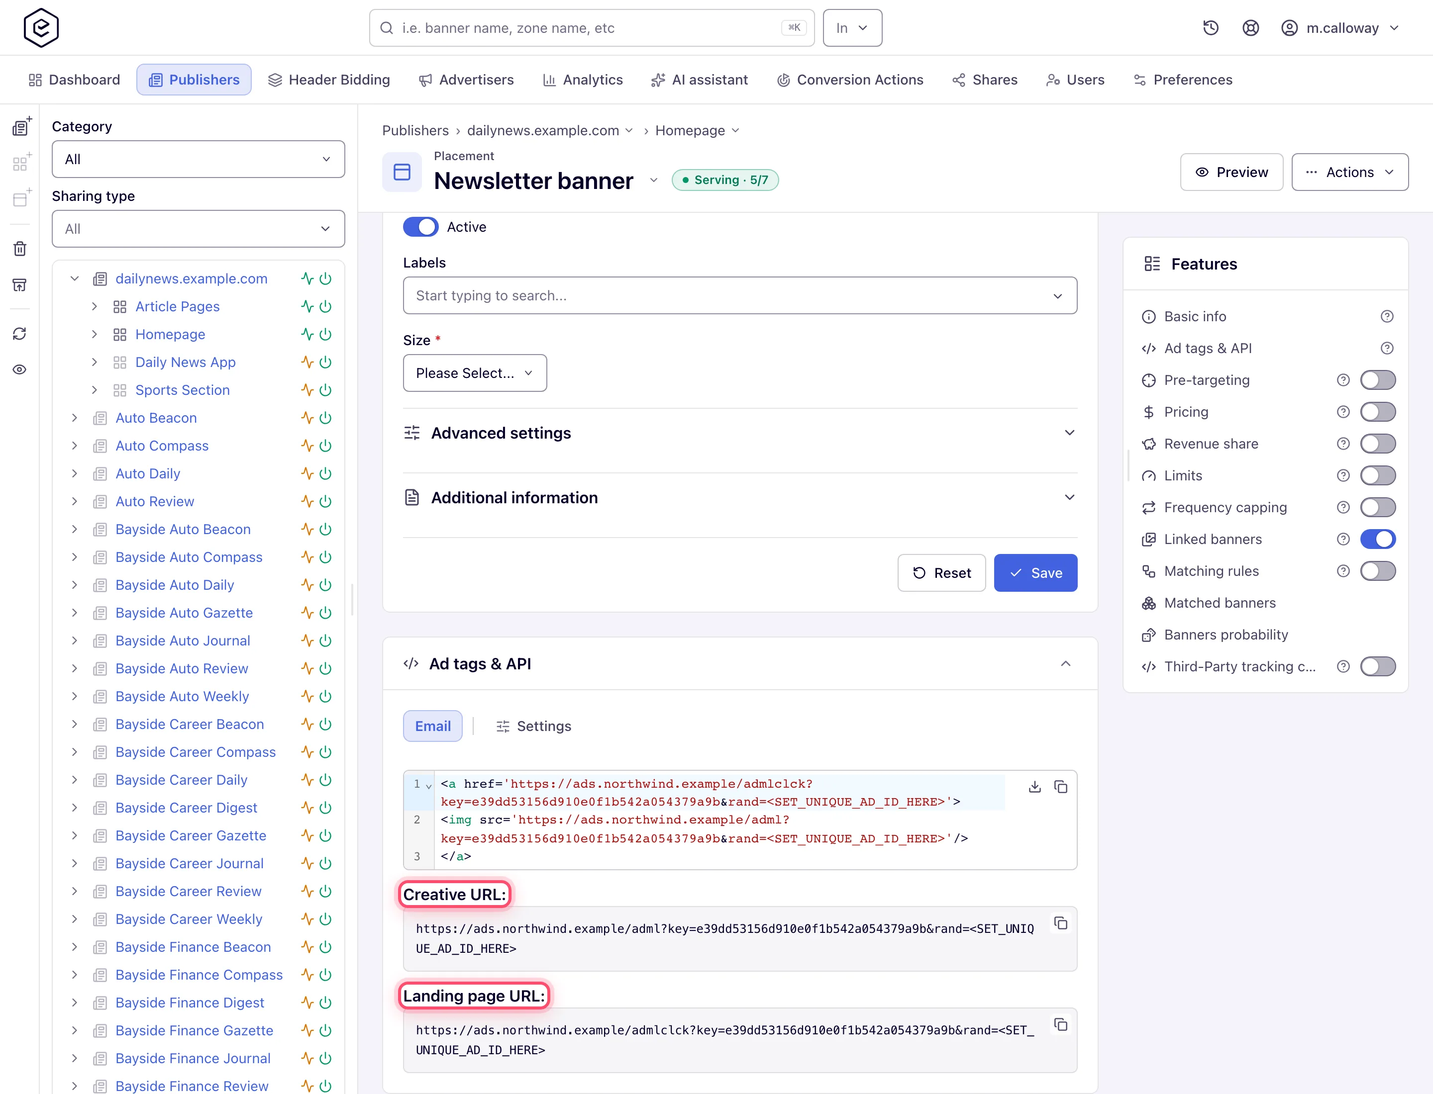
Task: Click the search input field
Action: point(591,28)
